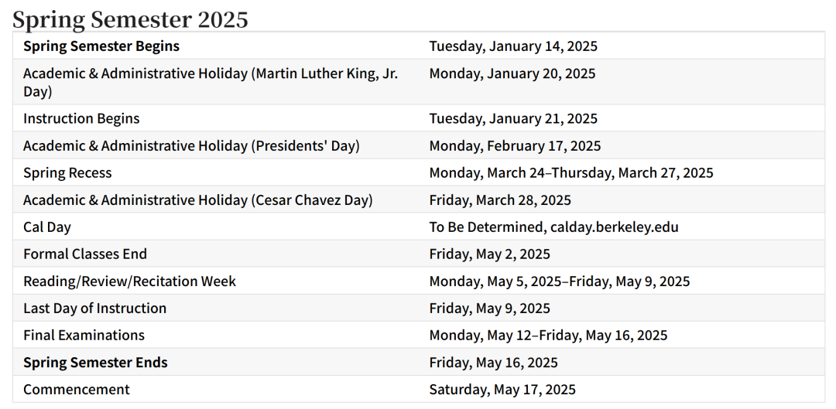Select the Spring Semester Begins row label
836x409 pixels.
click(101, 46)
